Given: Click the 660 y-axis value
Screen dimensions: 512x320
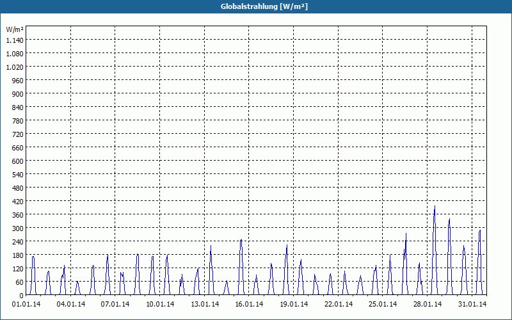Looking at the screenshot, I should click(x=19, y=148).
